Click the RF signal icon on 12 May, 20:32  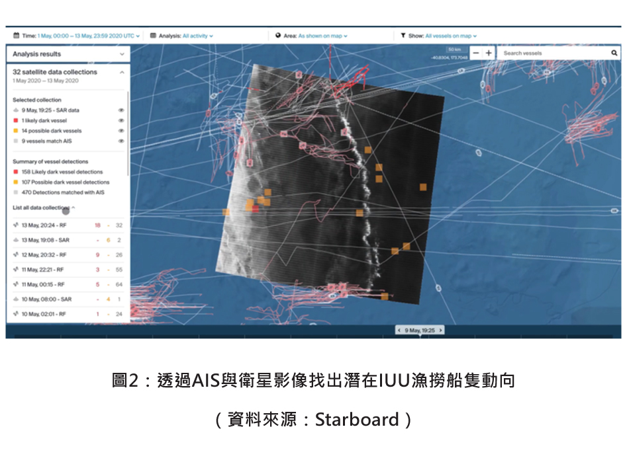[x=16, y=255]
